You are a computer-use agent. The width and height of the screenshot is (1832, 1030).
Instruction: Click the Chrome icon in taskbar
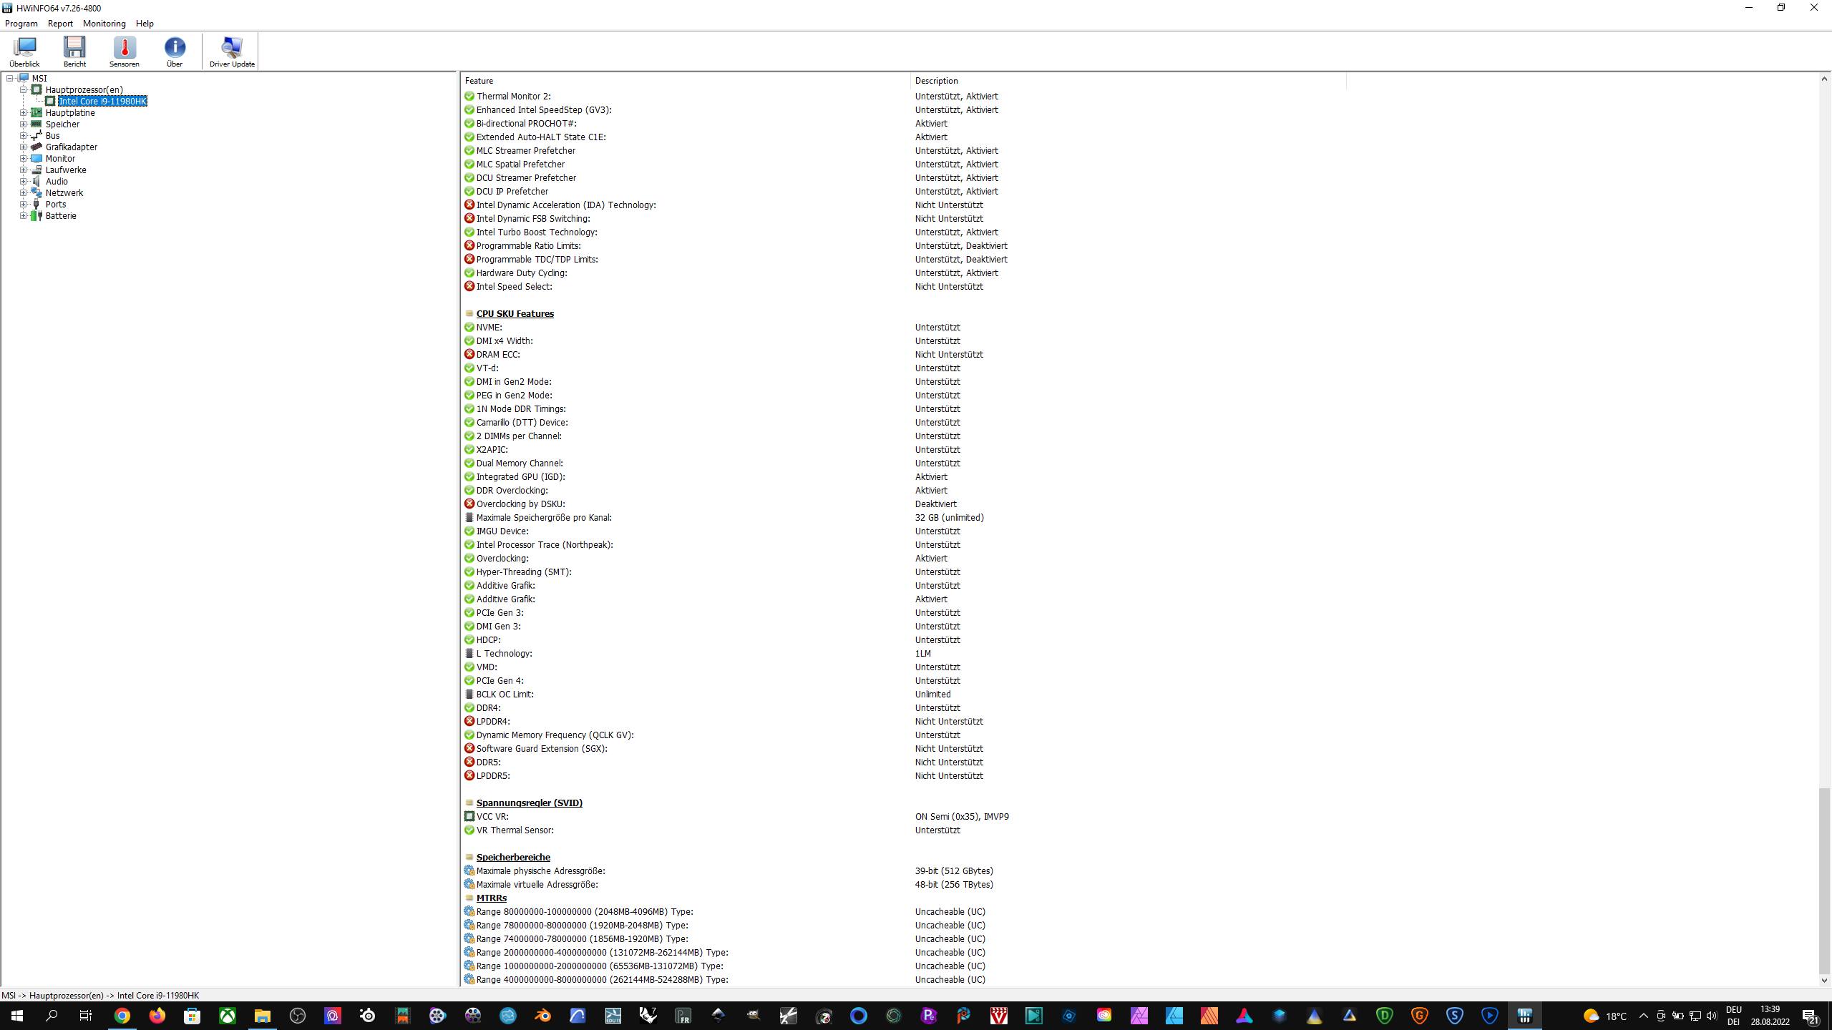pos(122,1016)
